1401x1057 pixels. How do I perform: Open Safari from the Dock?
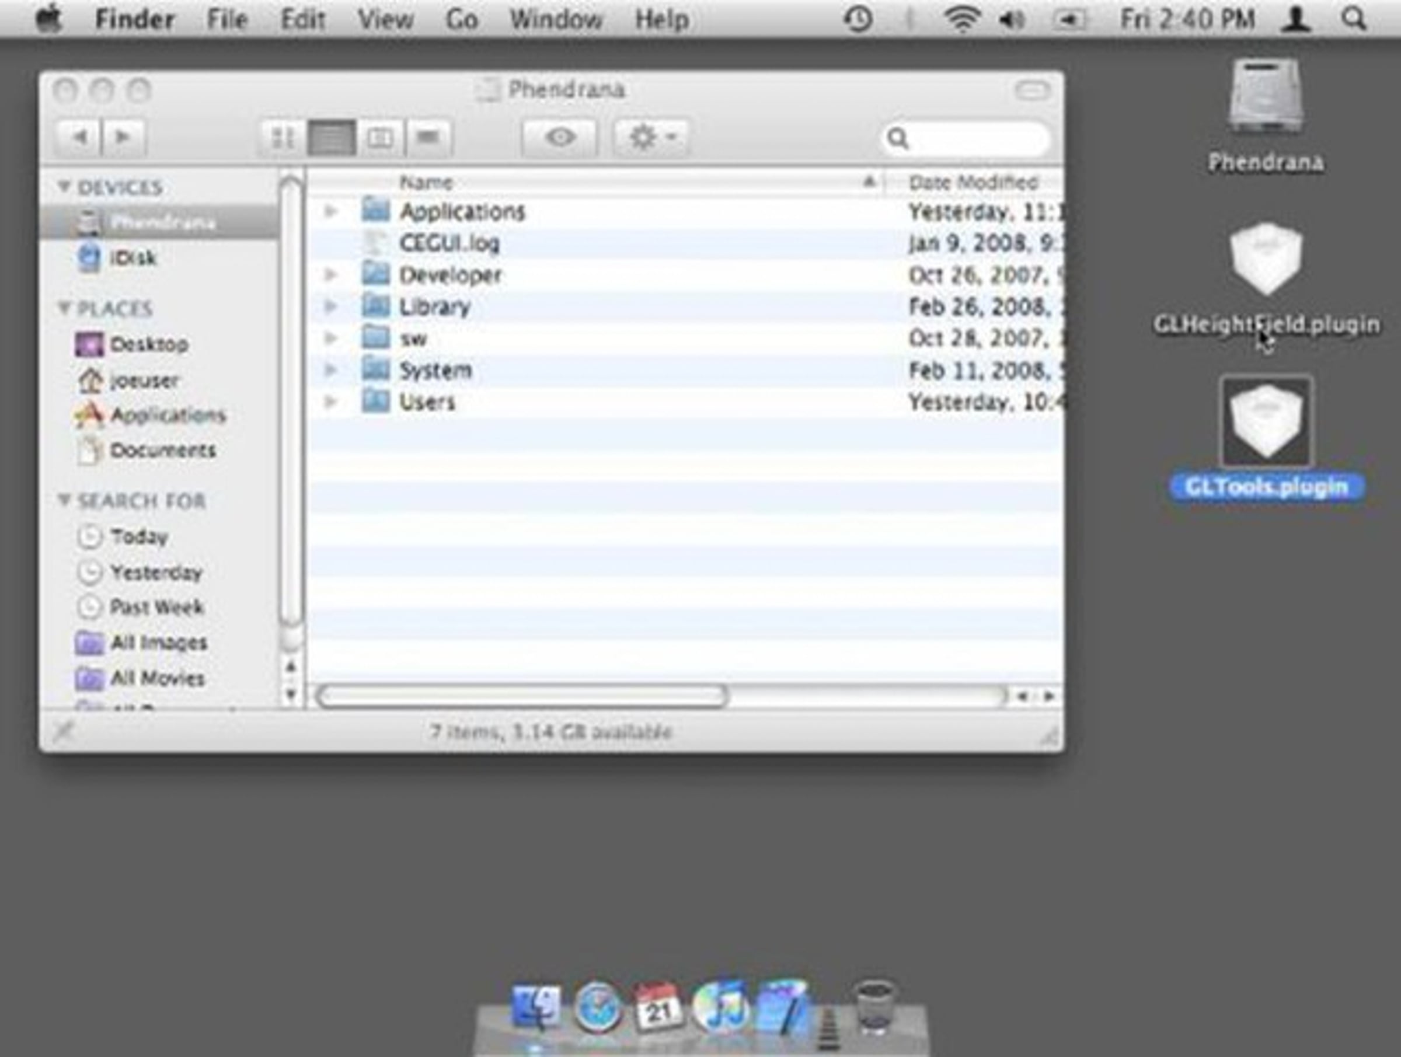(597, 1007)
